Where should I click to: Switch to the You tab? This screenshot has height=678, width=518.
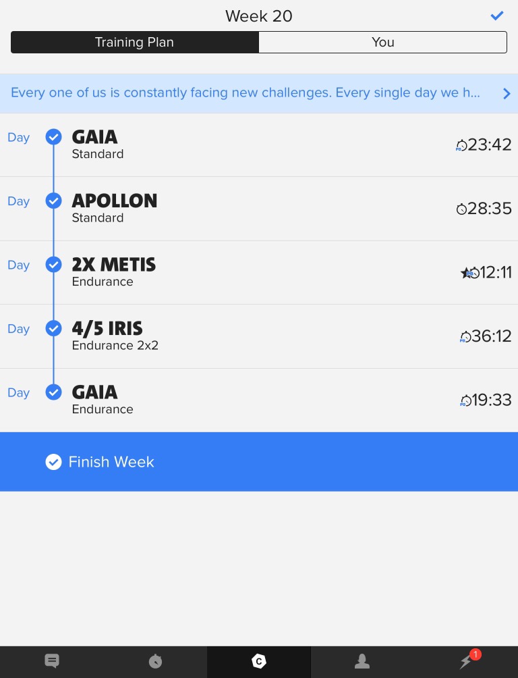(382, 42)
